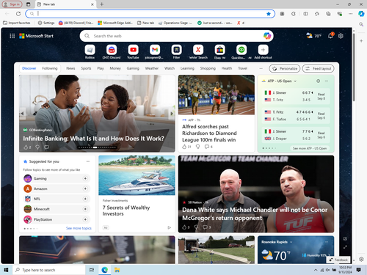The height and width of the screenshot is (275, 367).
Task: Advance carousel with the next arrow
Action: tap(172, 114)
